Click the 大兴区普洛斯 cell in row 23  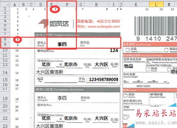50,126
